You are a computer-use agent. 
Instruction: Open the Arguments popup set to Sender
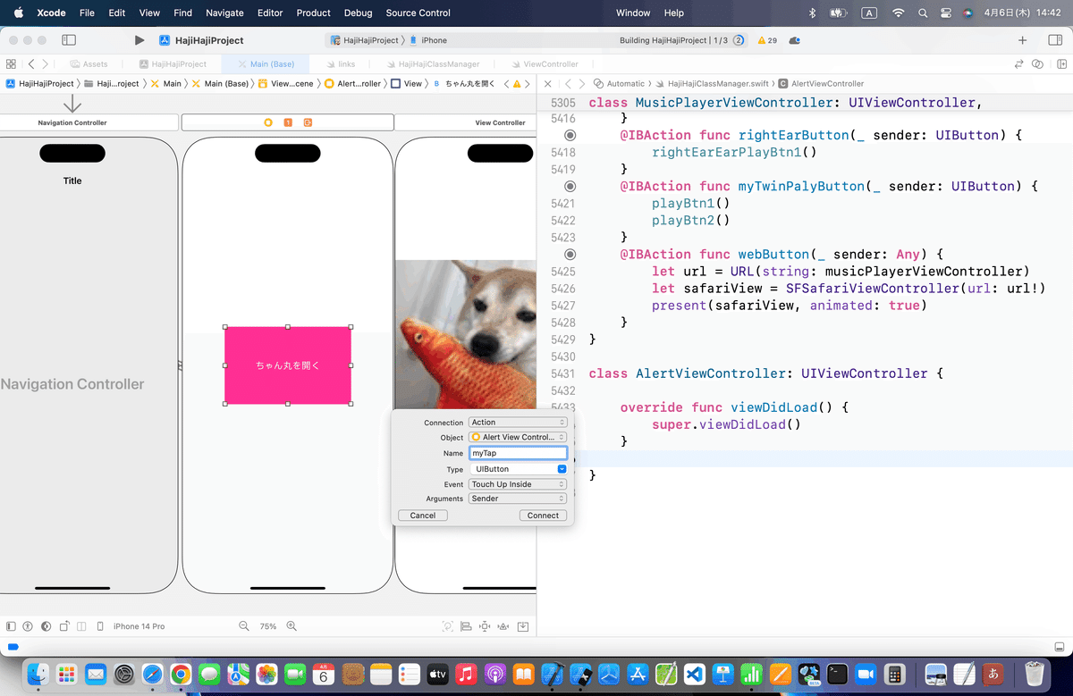coord(518,499)
